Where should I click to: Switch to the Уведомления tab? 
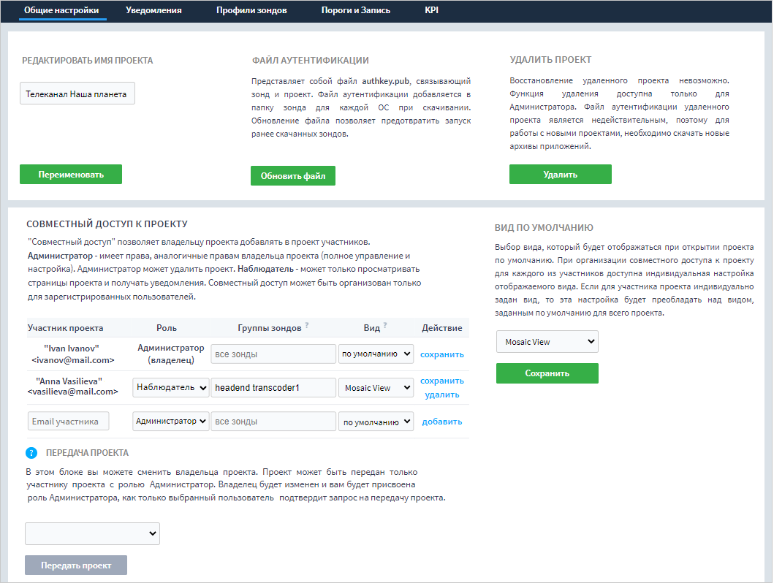tap(153, 11)
